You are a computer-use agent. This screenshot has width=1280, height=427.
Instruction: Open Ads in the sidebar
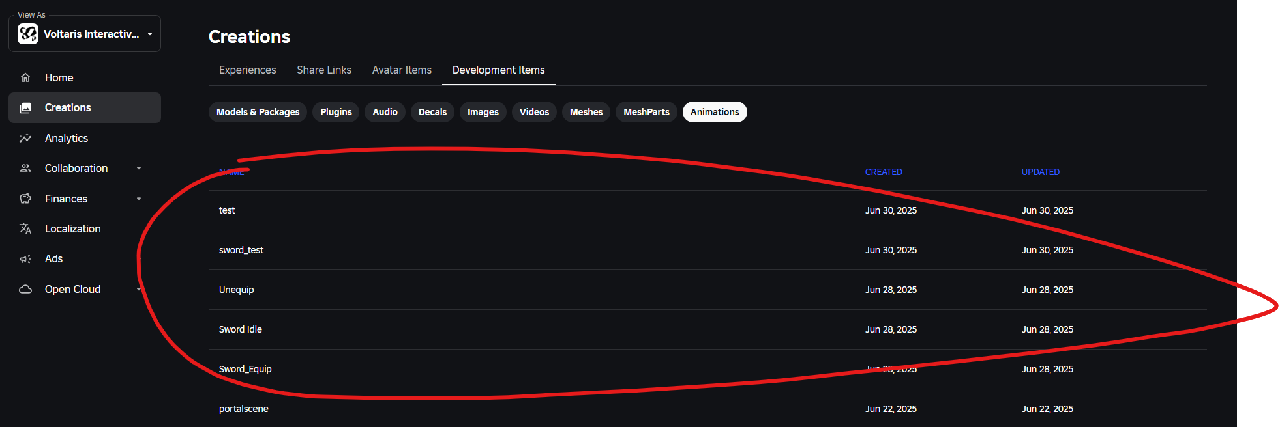tap(85, 259)
